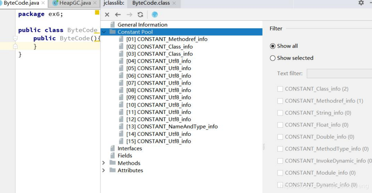Open the settings gear icon
Image resolution: width=372 pixels, height=193 pixels.
(361, 3)
